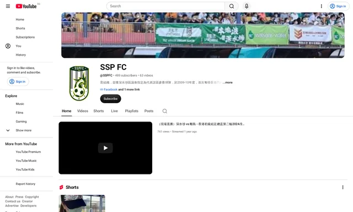Click the Copyright footer link
The image size is (353, 212).
(x=32, y=197)
